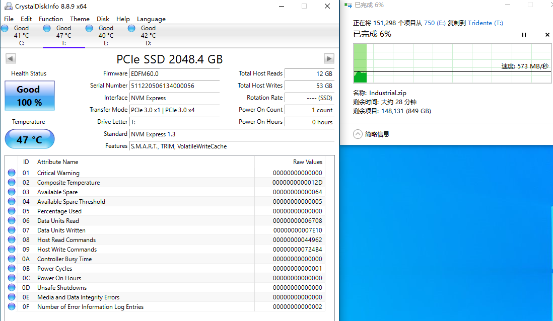
Task: Click status orb for Power On Hours row 0C
Action: tap(12, 278)
